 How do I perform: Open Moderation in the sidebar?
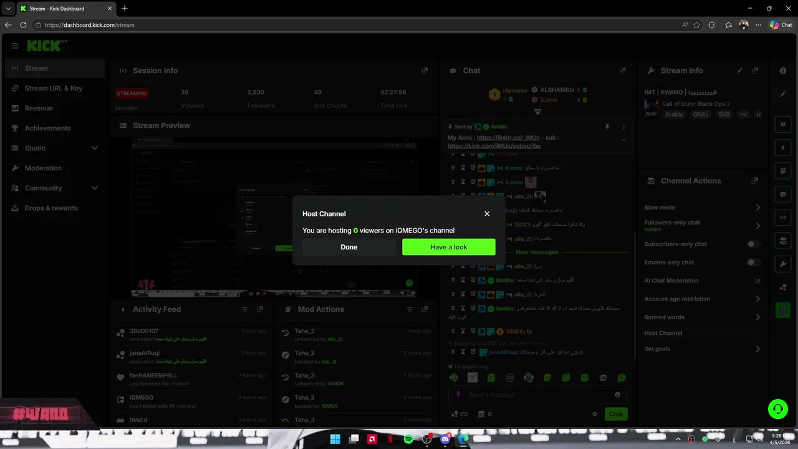tap(55, 168)
